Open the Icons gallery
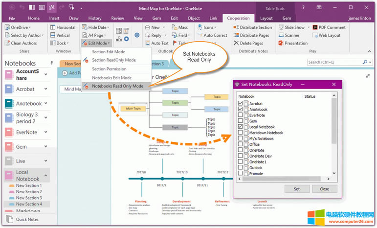This screenshot has height=228, width=377. click(207, 27)
